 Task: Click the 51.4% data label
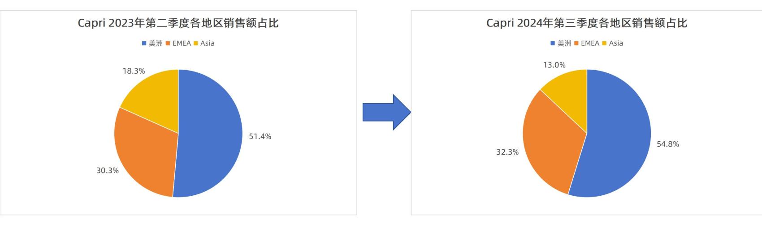point(260,137)
